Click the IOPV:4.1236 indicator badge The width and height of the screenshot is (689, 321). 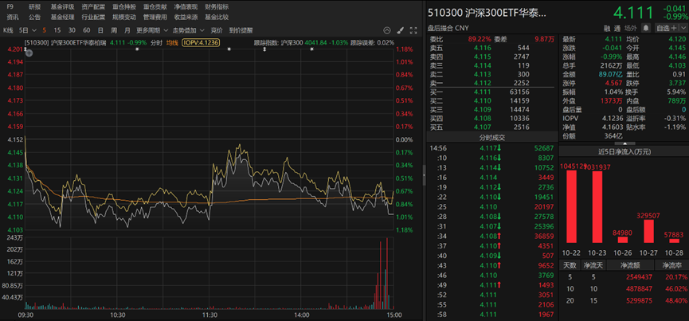coord(201,43)
